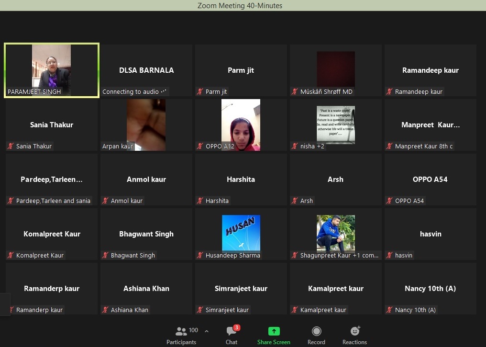Screen dimensions: 486x347
Task: Click the Ashiana Khan participant tile
Action: (146, 289)
